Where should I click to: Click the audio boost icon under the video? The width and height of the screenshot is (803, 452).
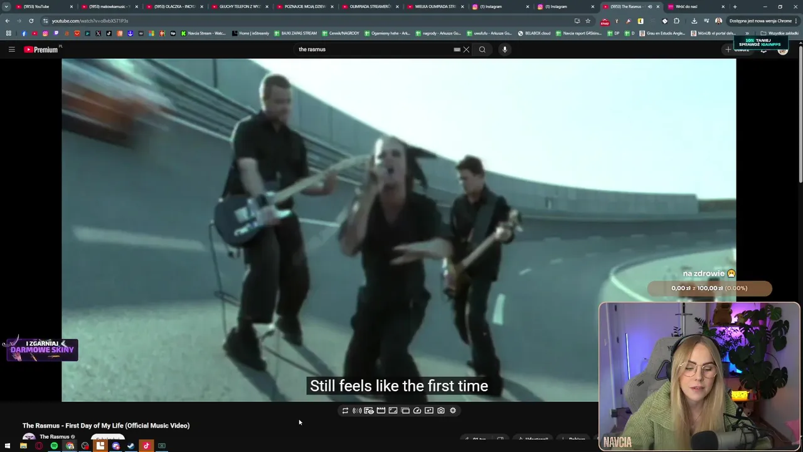click(x=357, y=411)
